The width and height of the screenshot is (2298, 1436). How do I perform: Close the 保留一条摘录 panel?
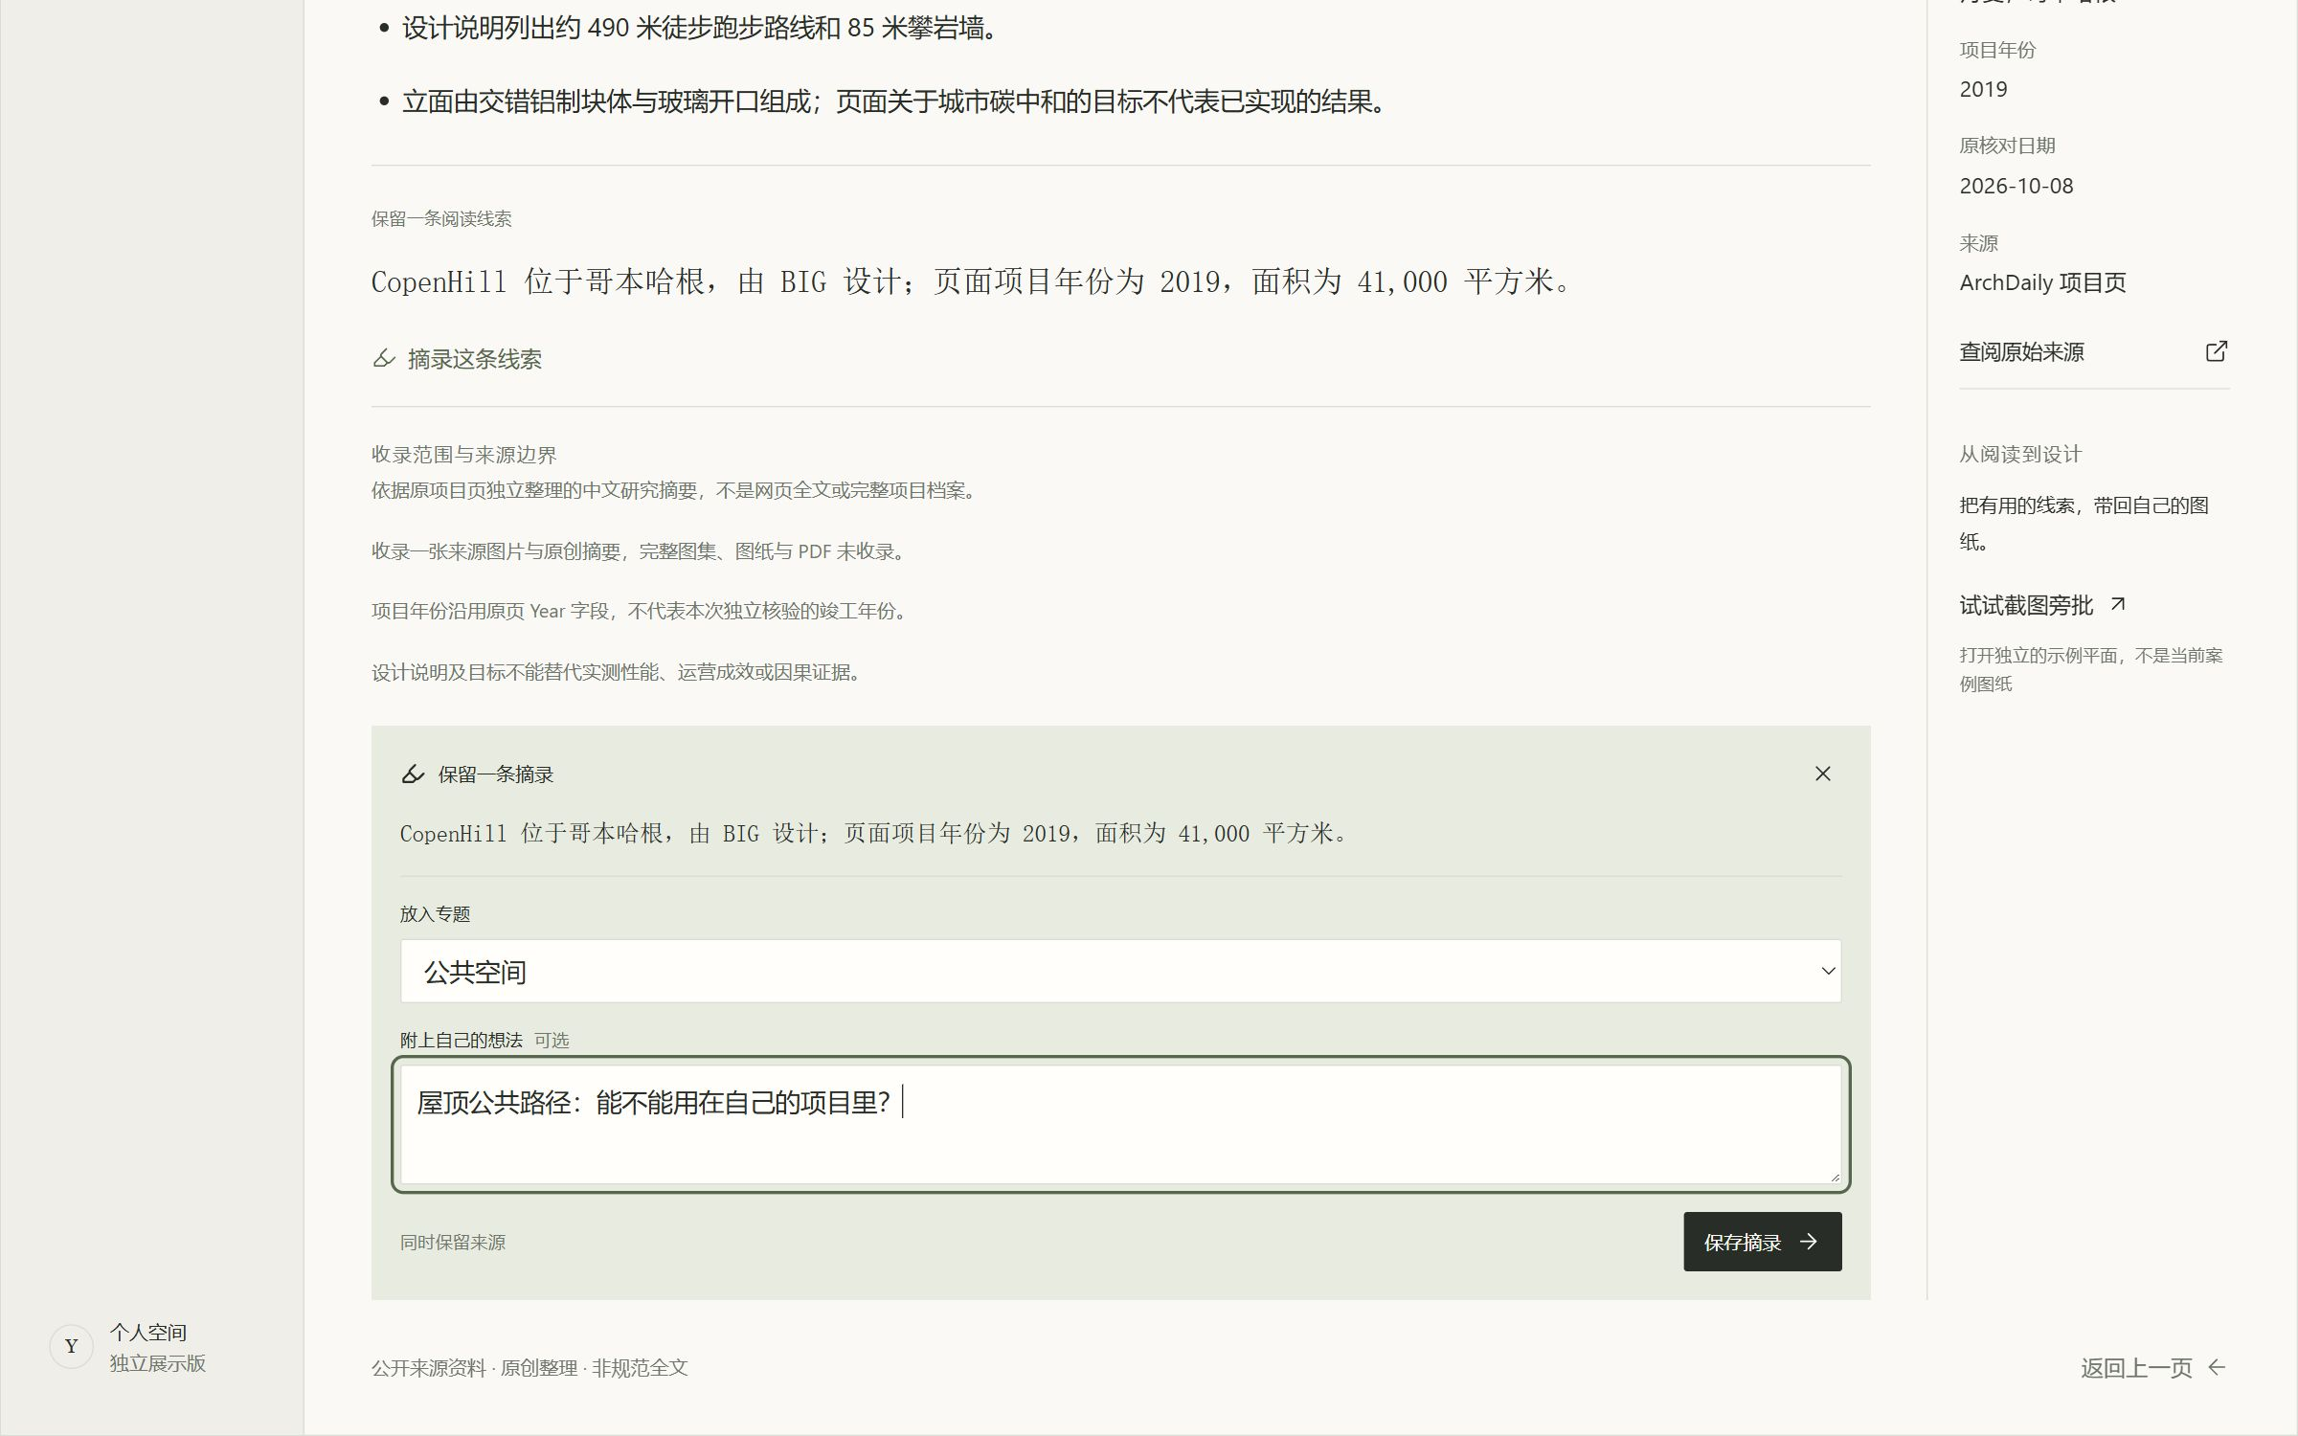pyautogui.click(x=1822, y=774)
